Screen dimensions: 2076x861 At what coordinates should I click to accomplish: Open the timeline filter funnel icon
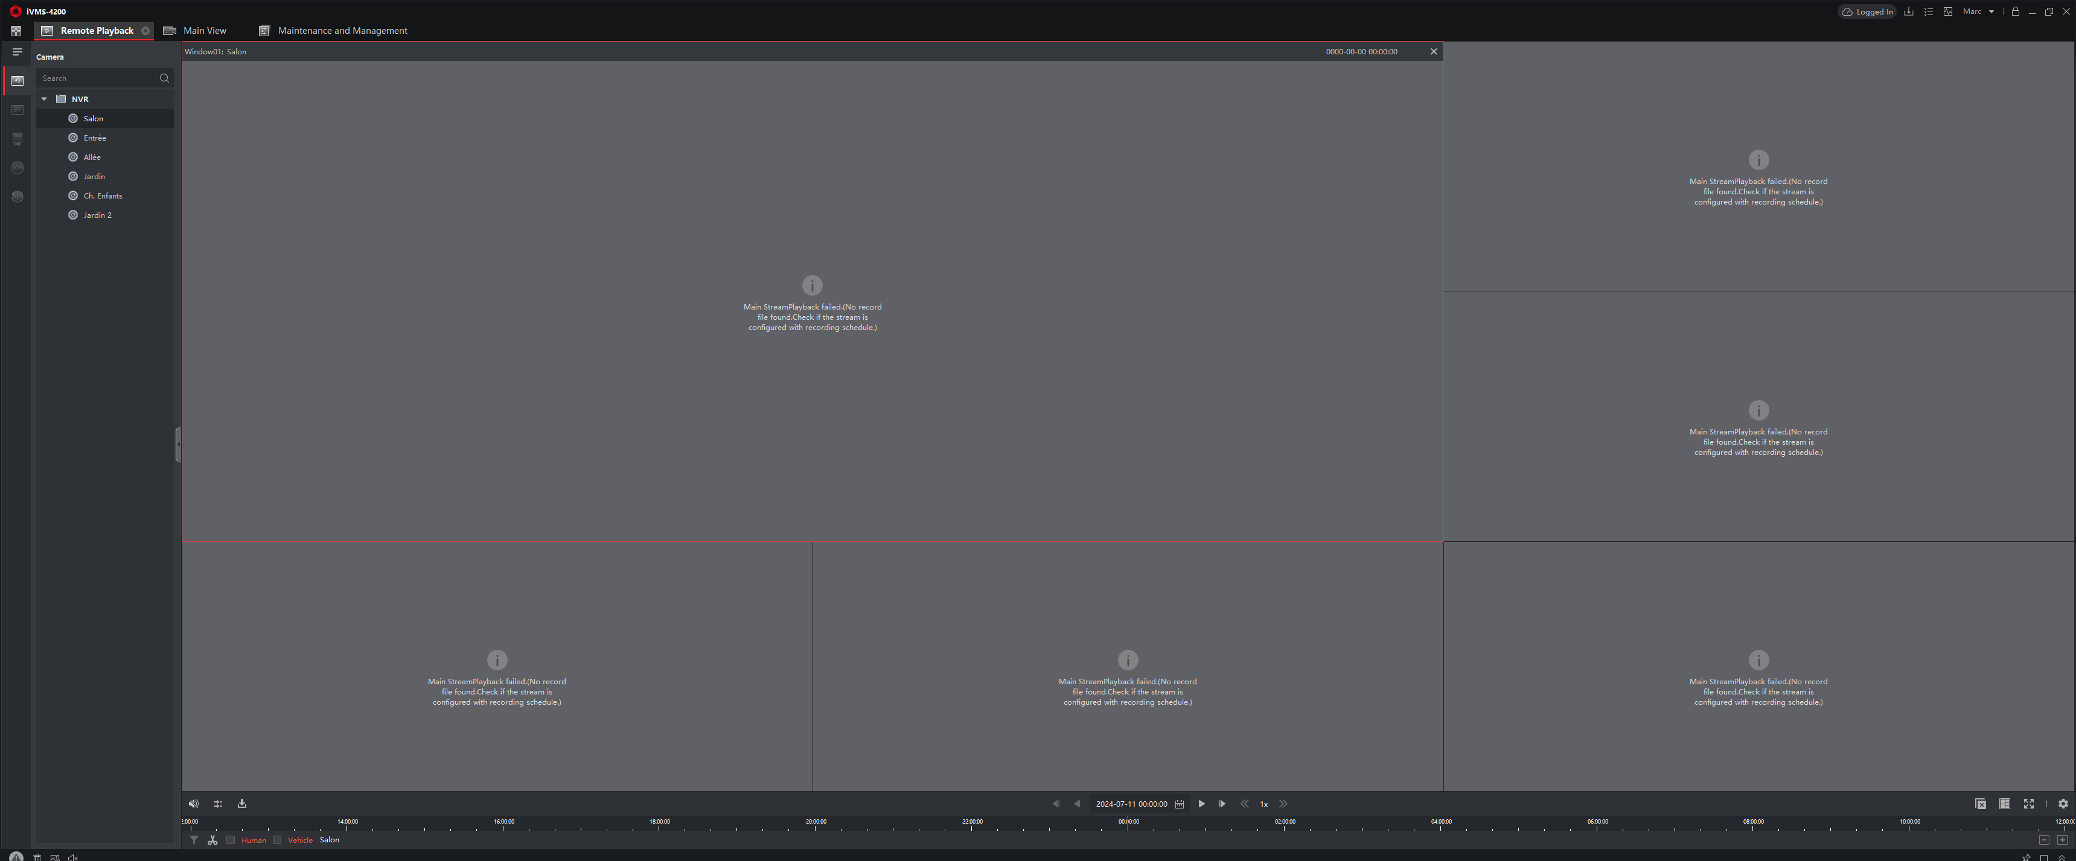pyautogui.click(x=194, y=840)
